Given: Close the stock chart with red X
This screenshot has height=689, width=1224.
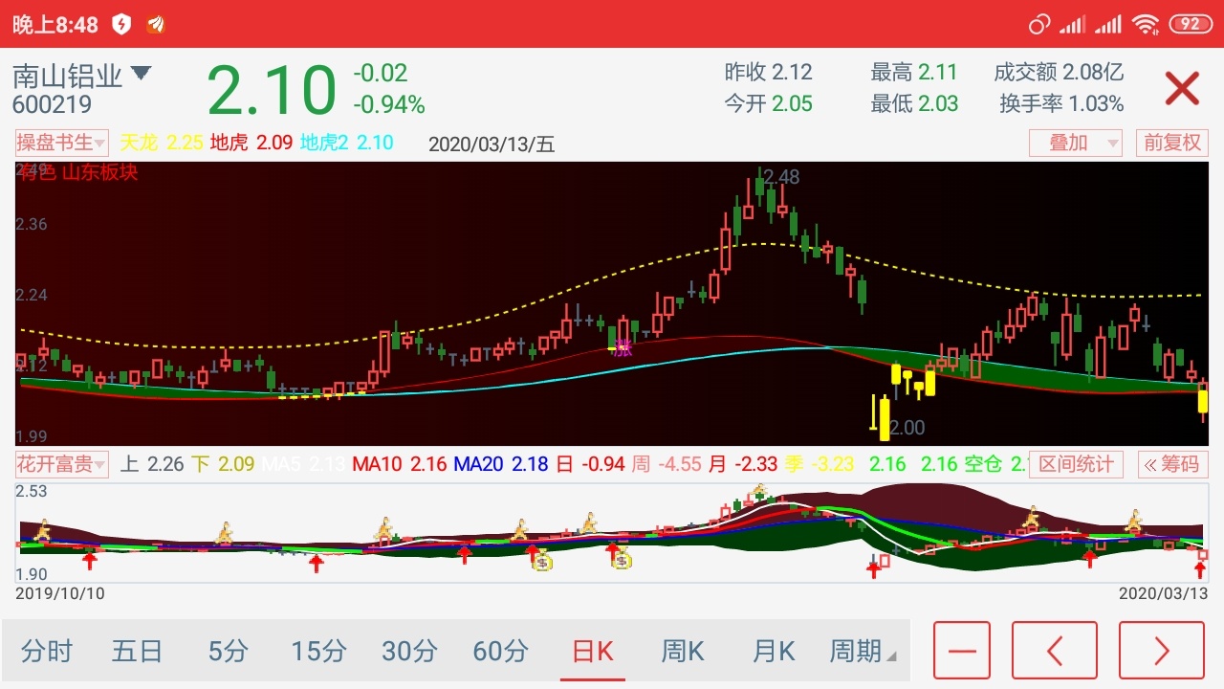Looking at the screenshot, I should click(x=1182, y=89).
